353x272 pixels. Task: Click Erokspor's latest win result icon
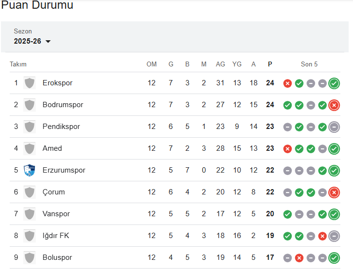pyautogui.click(x=334, y=83)
